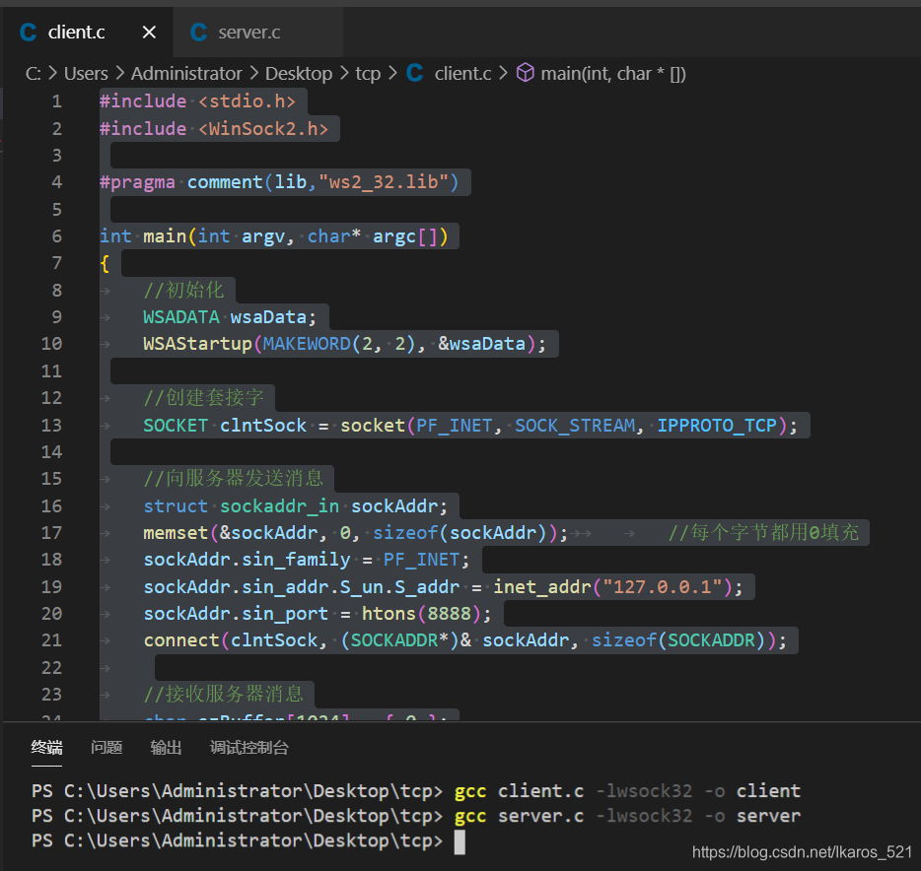921x871 pixels.
Task: Open the tcp breadcrumb folder
Action: tap(368, 73)
